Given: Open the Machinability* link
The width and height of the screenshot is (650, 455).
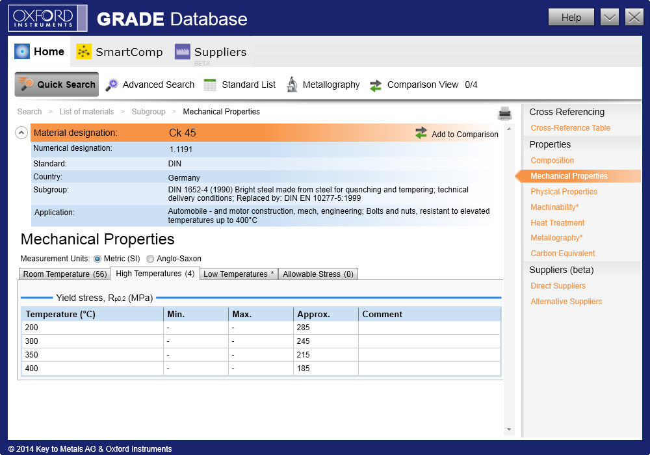Looking at the screenshot, I should [x=554, y=207].
